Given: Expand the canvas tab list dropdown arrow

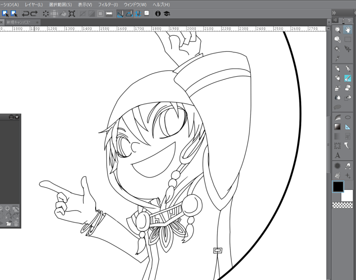Looking at the screenshot, I should tap(329, 22).
